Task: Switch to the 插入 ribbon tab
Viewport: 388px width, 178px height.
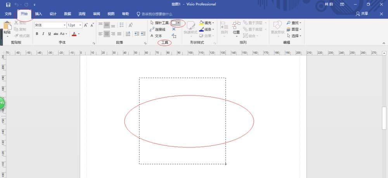Action: point(38,14)
